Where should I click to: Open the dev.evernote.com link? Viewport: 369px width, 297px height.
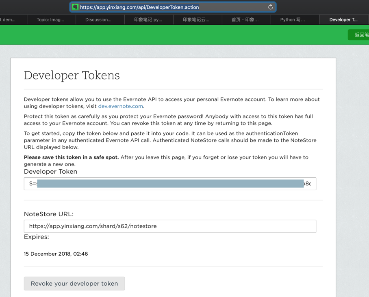coord(120,106)
